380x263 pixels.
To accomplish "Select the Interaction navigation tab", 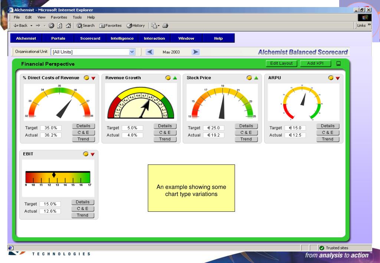I will click(154, 38).
